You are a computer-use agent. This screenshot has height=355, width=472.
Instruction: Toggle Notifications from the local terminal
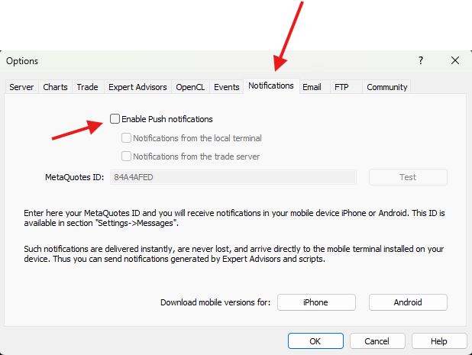[126, 138]
